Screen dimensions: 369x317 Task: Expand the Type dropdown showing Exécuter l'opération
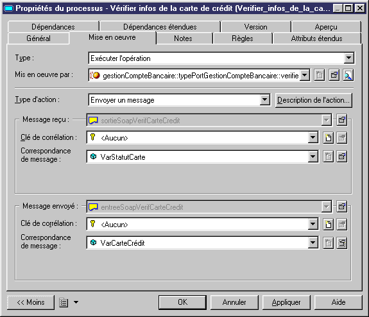(348, 58)
